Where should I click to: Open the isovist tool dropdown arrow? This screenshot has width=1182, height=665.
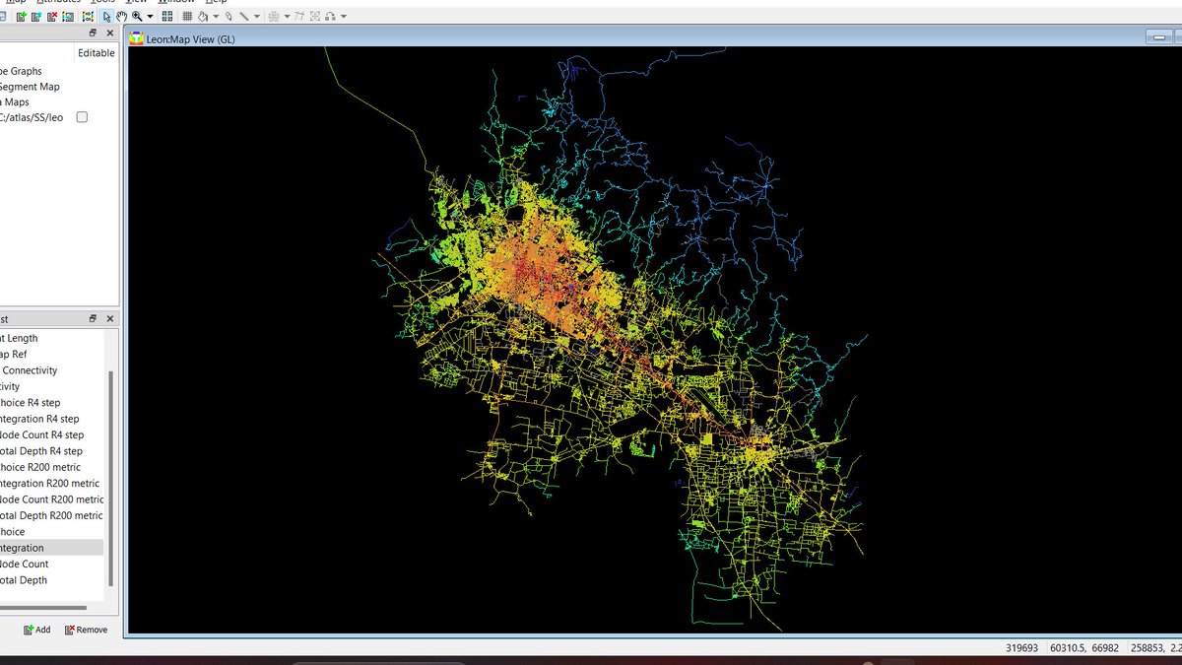287,17
